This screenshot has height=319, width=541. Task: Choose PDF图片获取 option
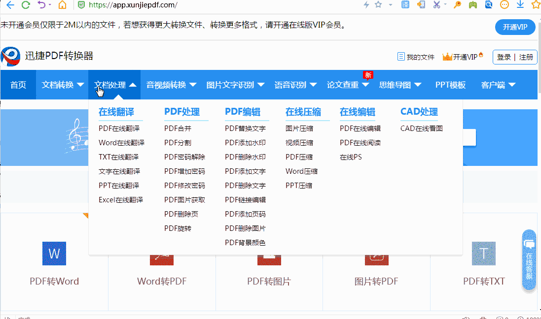(184, 200)
